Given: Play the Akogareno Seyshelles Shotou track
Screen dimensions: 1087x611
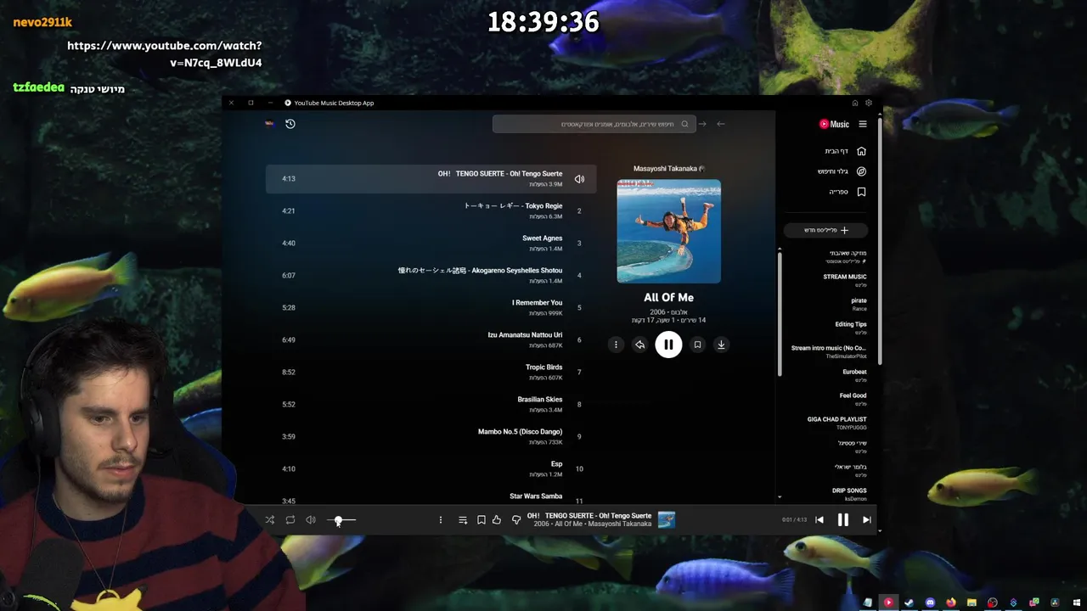Looking at the screenshot, I should [431, 275].
